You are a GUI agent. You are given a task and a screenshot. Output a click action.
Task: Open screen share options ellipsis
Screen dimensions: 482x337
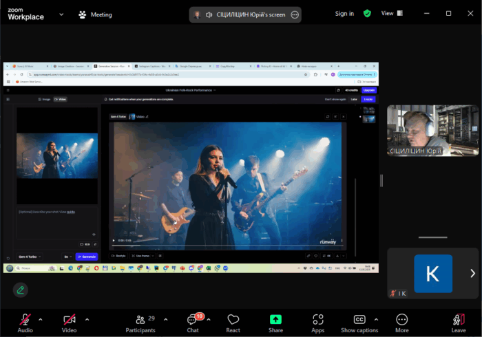click(x=295, y=14)
